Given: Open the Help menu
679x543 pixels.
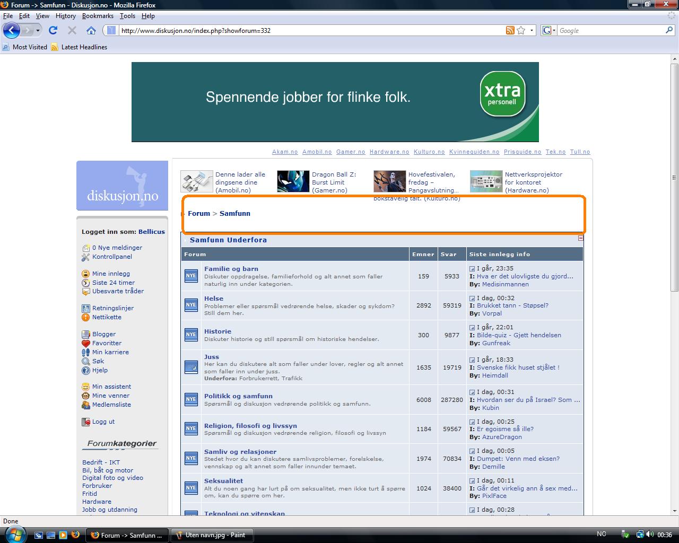Looking at the screenshot, I should click(148, 16).
